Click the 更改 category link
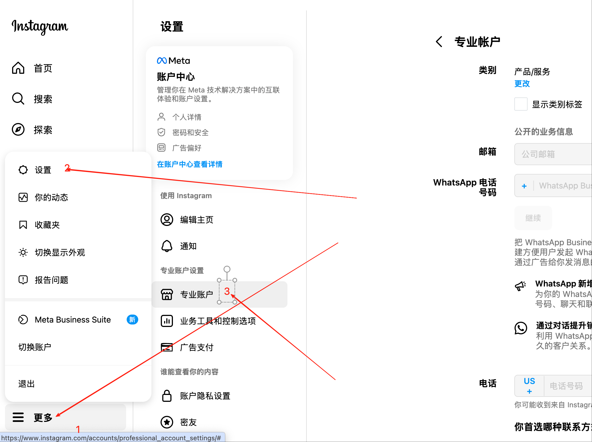 [522, 84]
